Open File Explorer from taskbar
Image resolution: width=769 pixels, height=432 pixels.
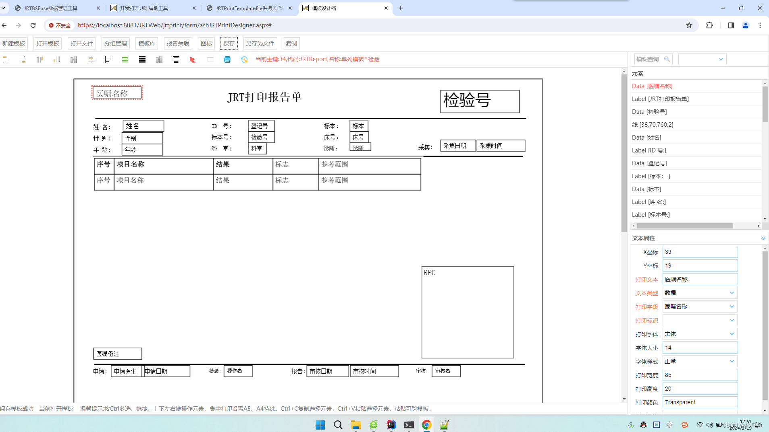pyautogui.click(x=356, y=425)
